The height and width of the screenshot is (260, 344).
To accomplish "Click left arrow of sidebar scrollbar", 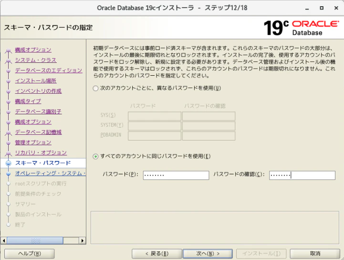I will click(4, 240).
